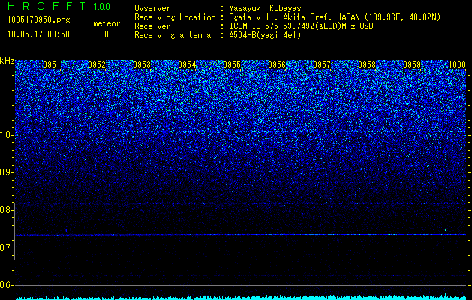Image resolution: width=472 pixels, height=300 pixels.
Task: Click the 1000 time marker
Action: pos(457,64)
